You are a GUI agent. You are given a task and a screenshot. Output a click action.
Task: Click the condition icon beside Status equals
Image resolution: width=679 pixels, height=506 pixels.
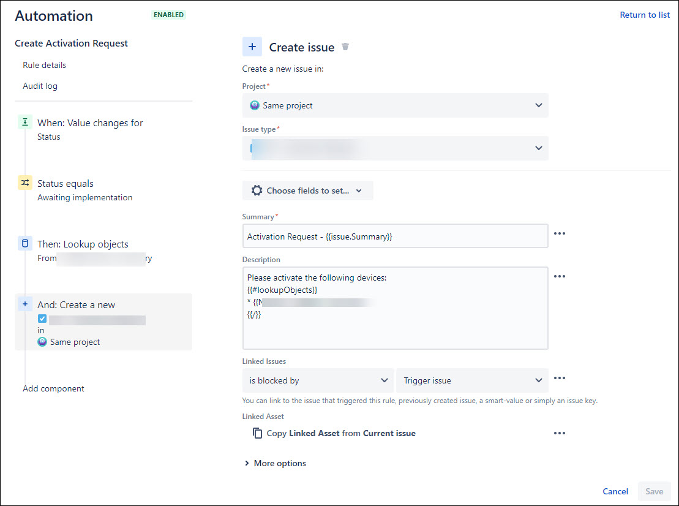[x=24, y=182]
